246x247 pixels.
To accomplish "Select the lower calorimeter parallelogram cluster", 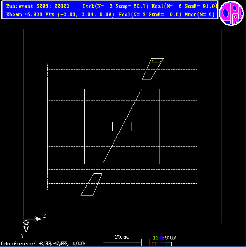I will point(91,184).
